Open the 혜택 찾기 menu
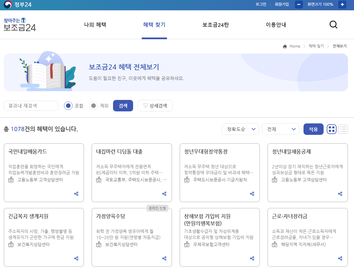The image size is (354, 270). (154, 25)
